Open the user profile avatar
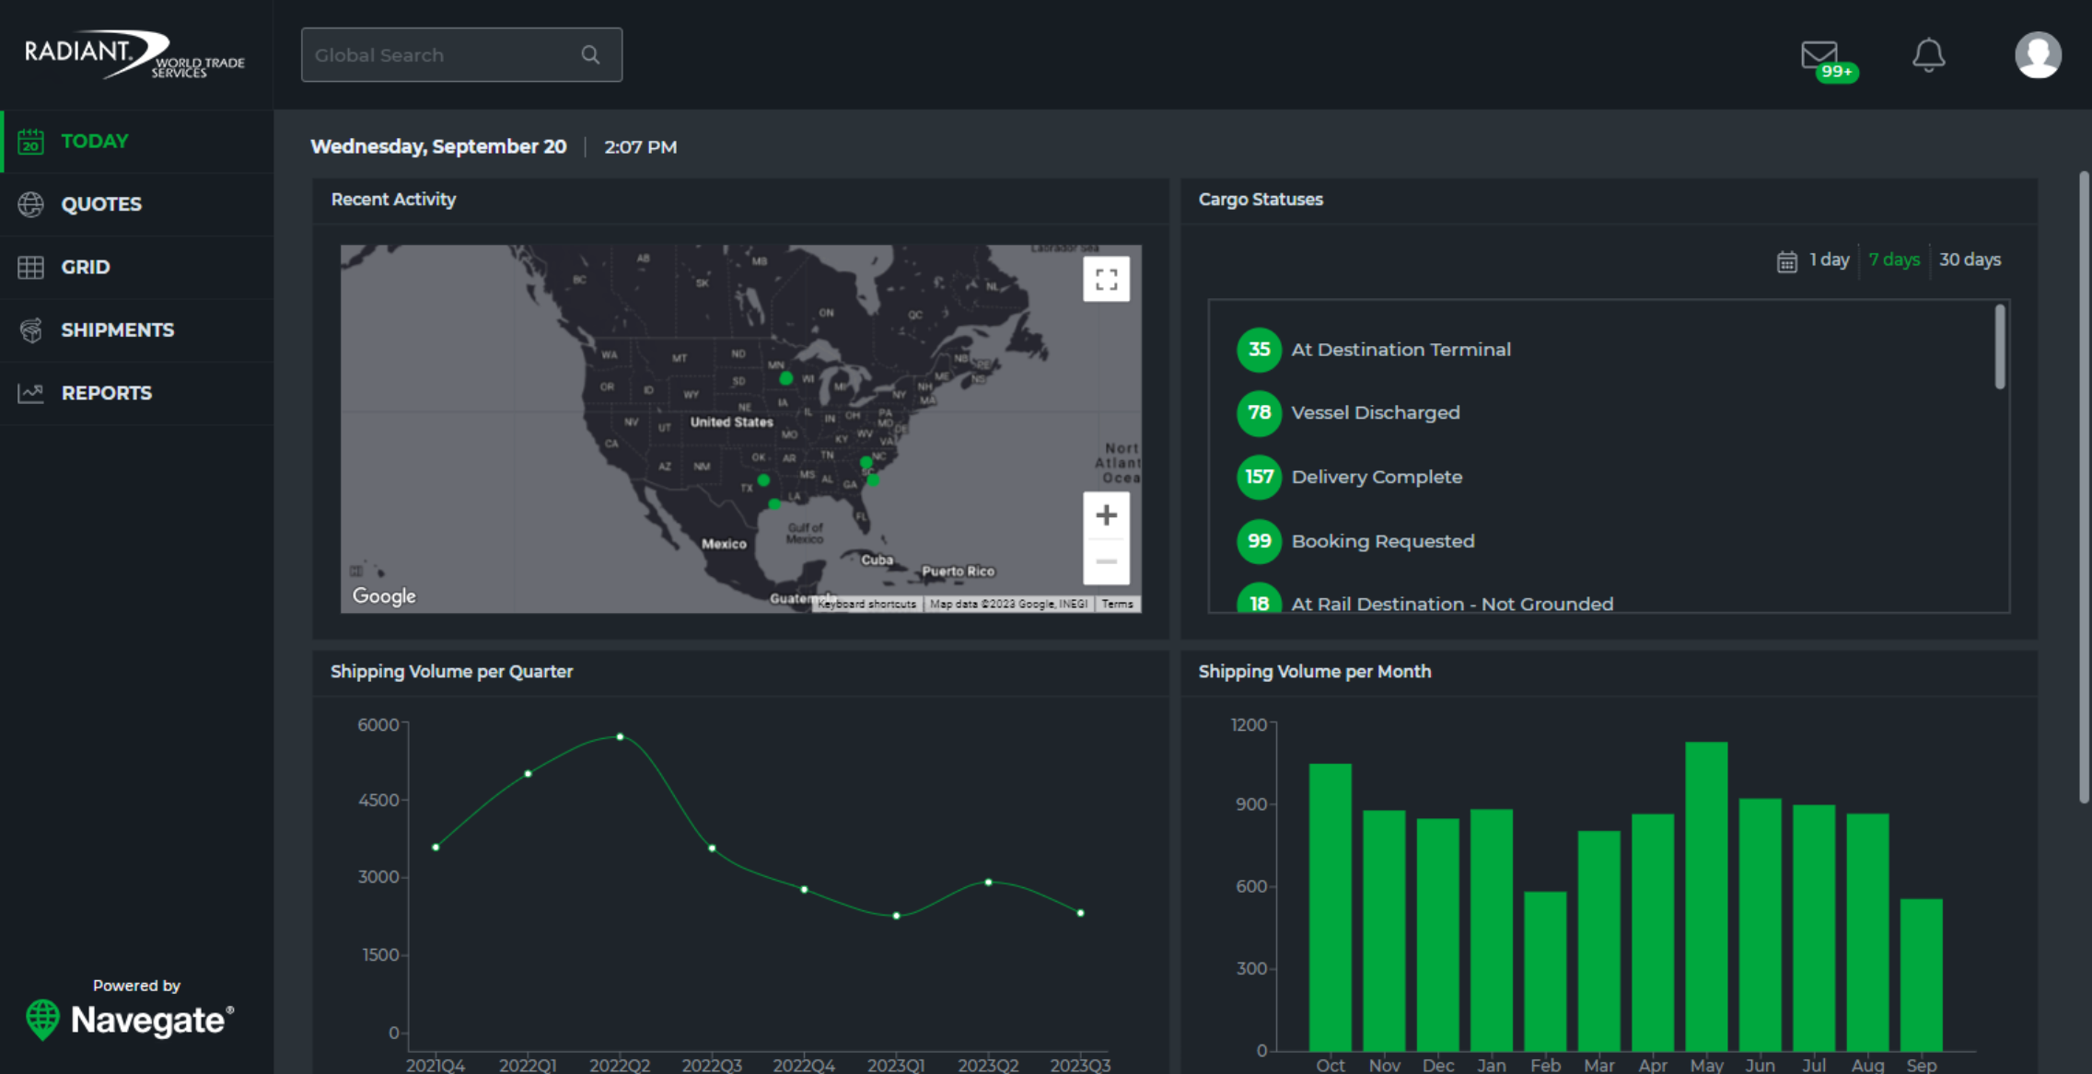This screenshot has height=1074, width=2092. [x=2038, y=55]
